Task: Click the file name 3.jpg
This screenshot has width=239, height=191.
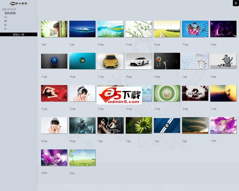Action: click(x=100, y=141)
